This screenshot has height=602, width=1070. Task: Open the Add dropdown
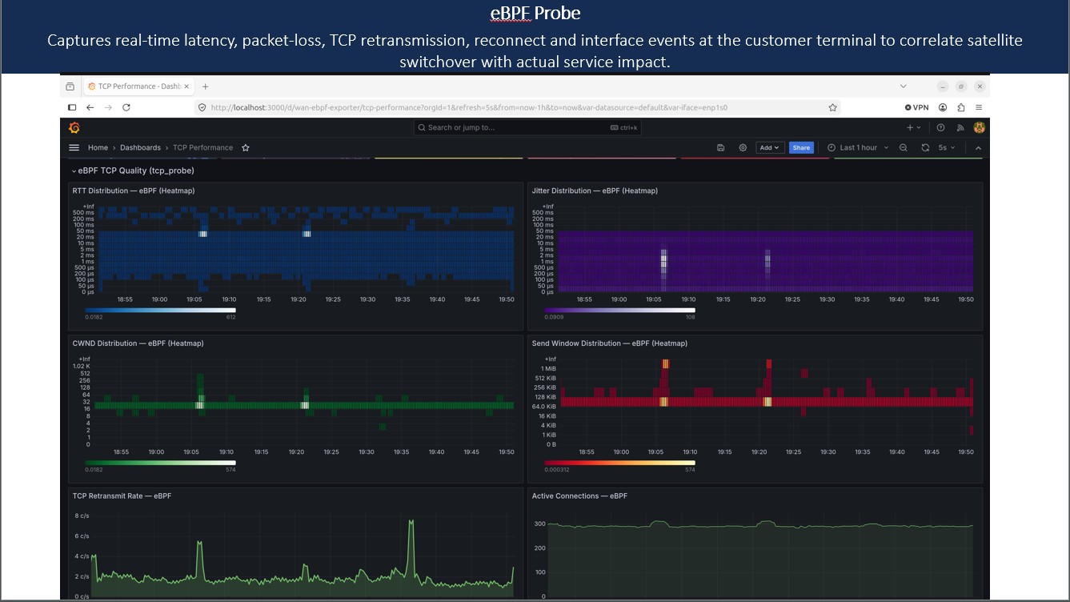pyautogui.click(x=769, y=147)
